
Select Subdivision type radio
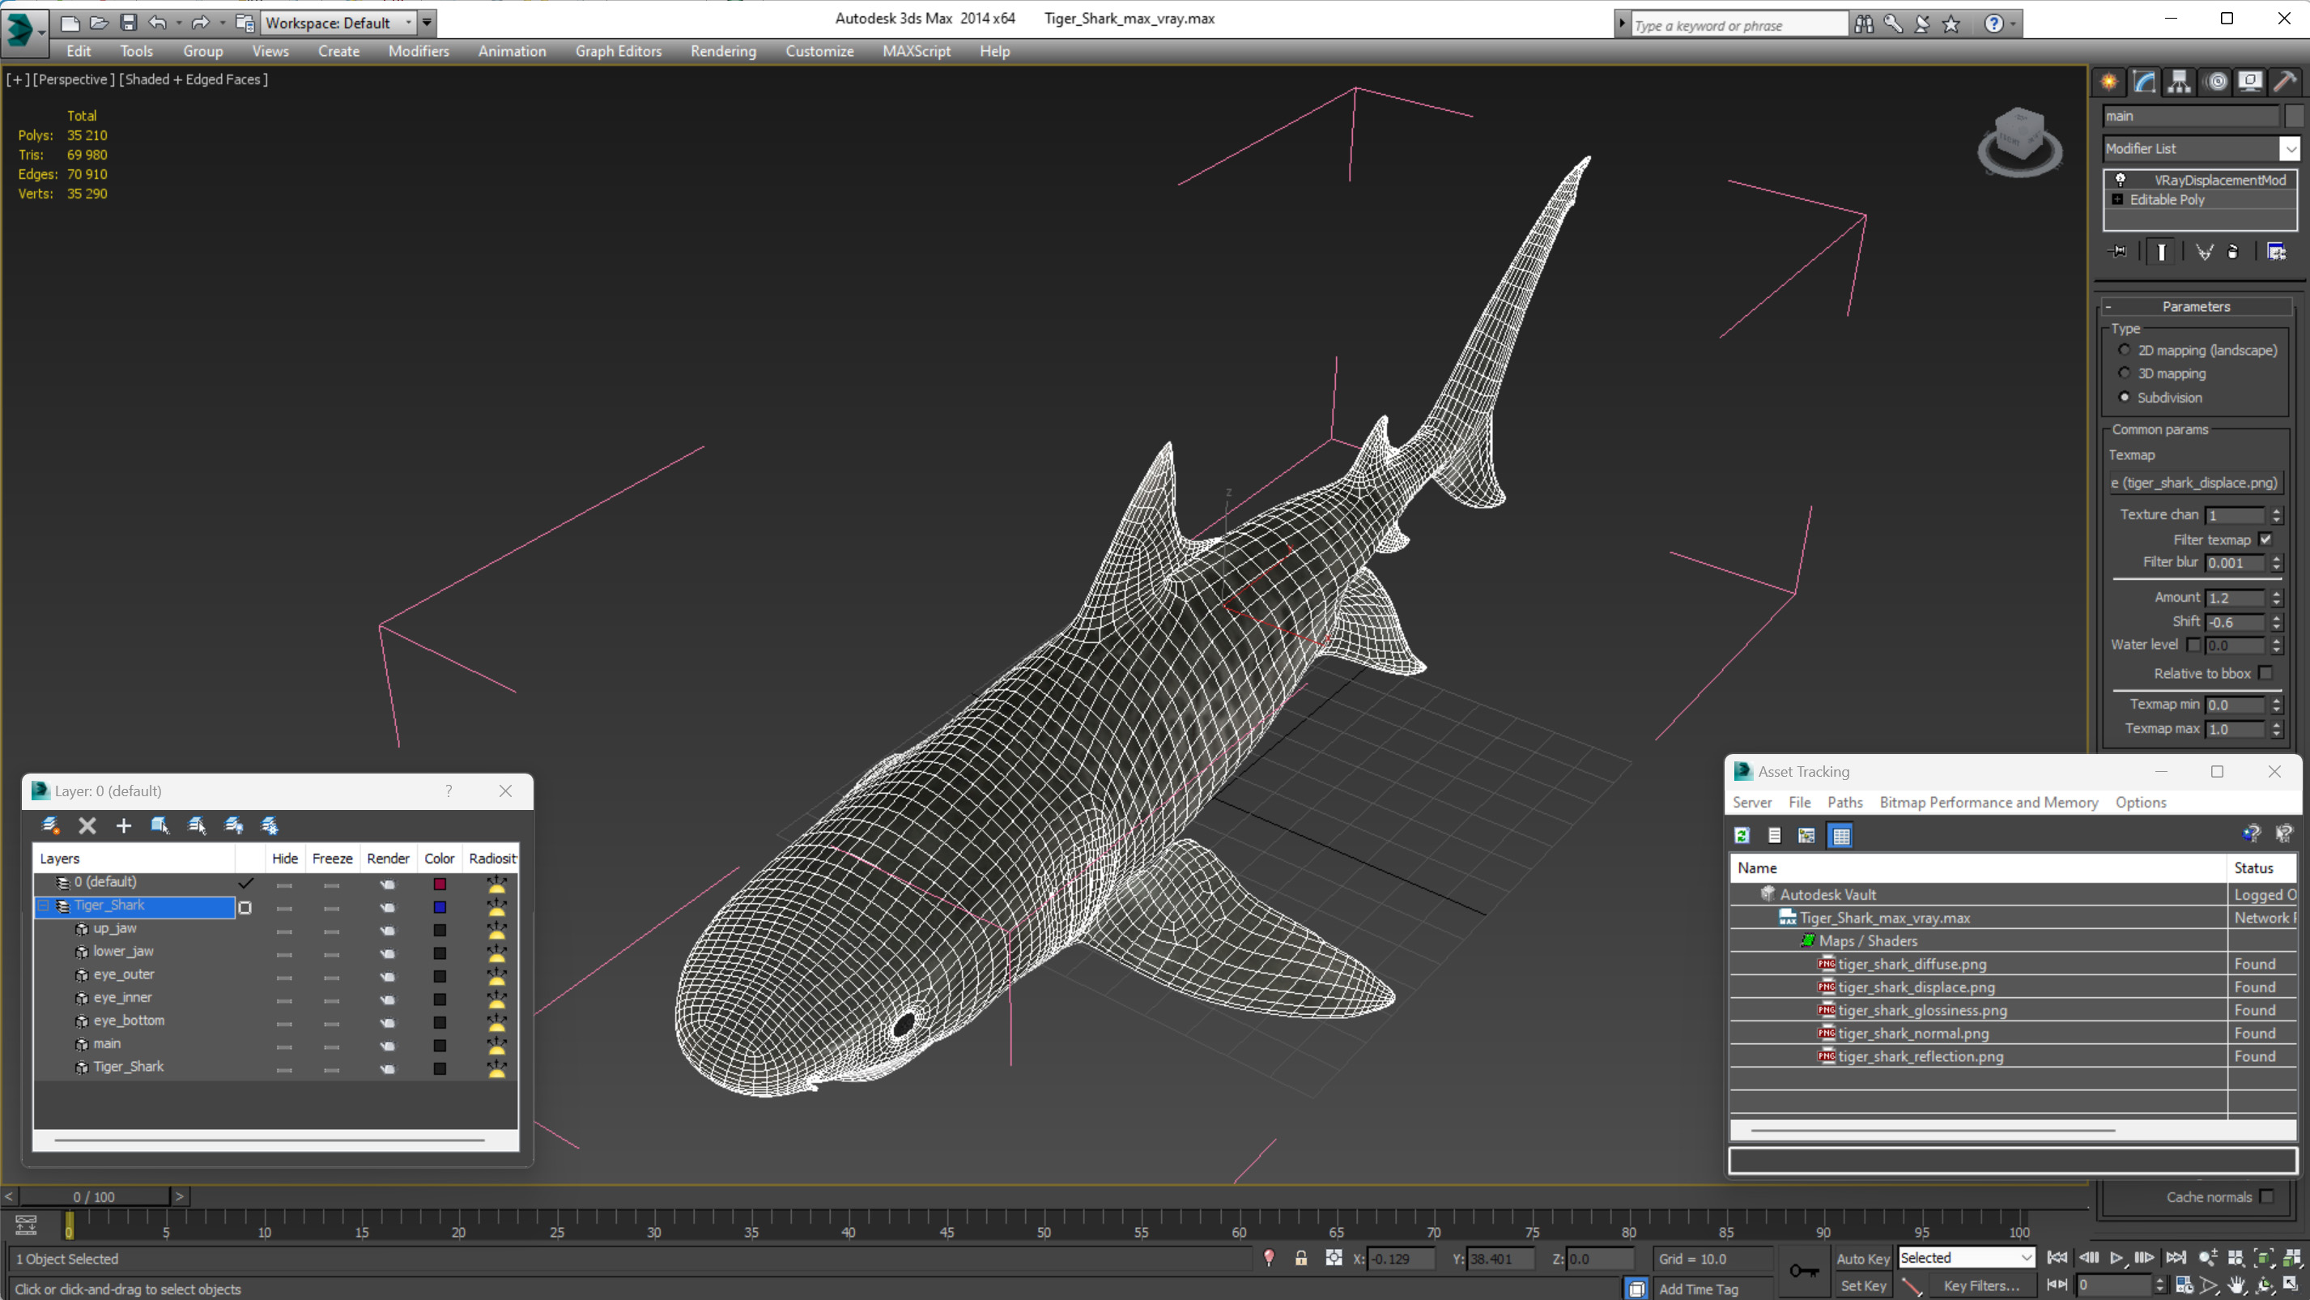click(2125, 398)
